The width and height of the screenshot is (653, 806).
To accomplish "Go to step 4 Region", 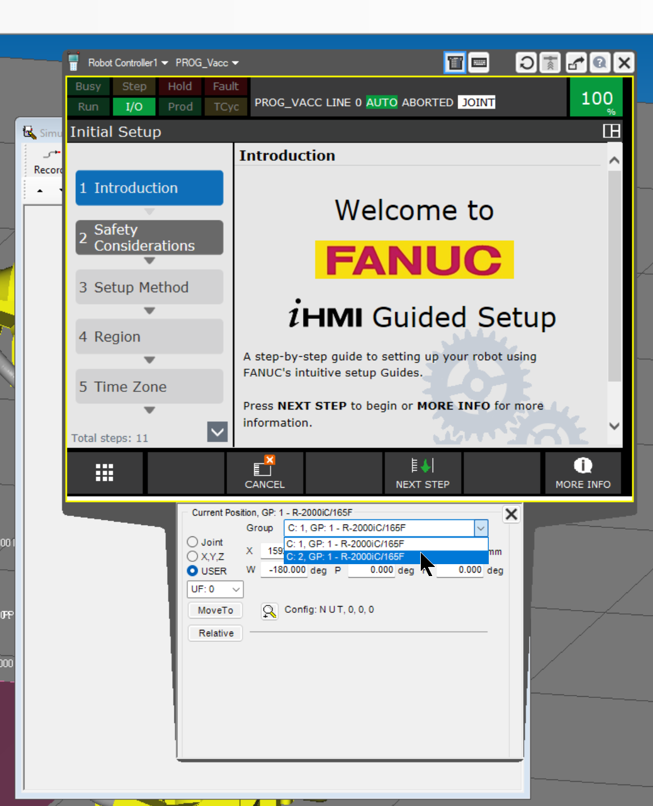I will point(150,337).
